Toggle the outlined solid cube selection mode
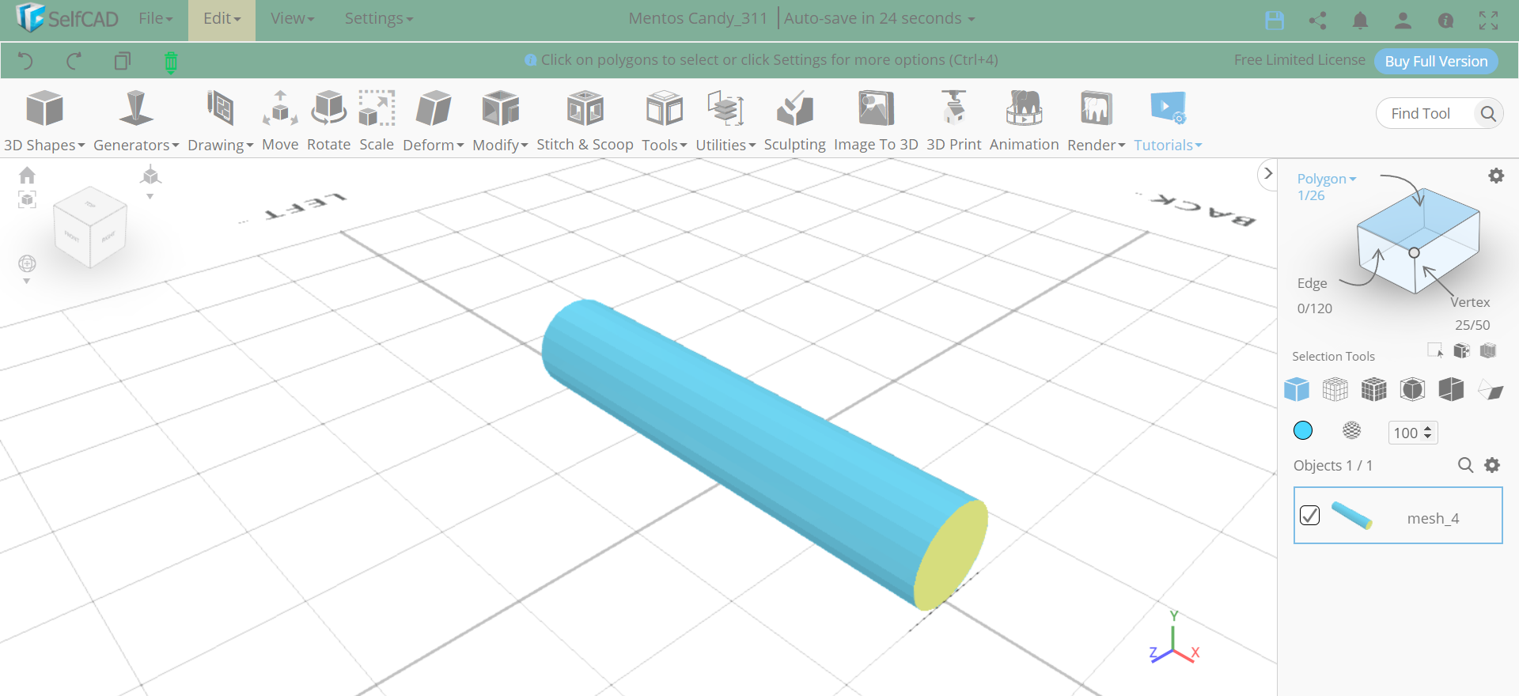Screen dimensions: 1519x696 [x=1412, y=389]
